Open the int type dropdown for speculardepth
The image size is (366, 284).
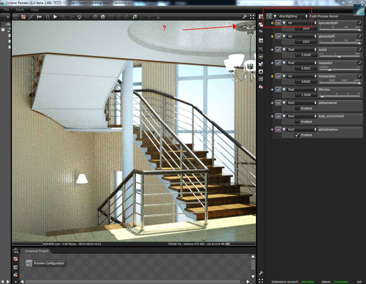(302, 23)
